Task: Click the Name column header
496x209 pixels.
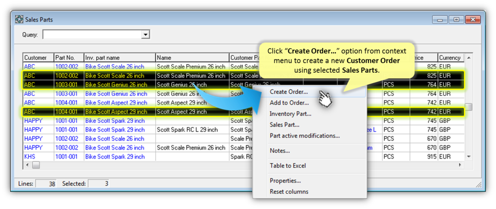Action: click(192, 58)
